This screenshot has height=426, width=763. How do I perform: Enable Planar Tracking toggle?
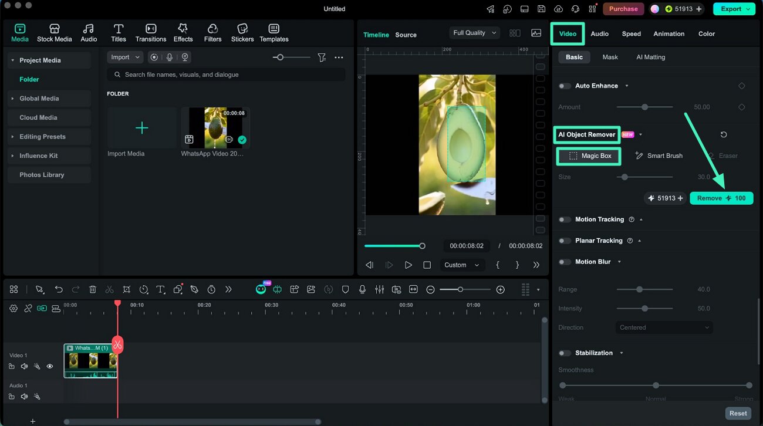[x=565, y=241]
